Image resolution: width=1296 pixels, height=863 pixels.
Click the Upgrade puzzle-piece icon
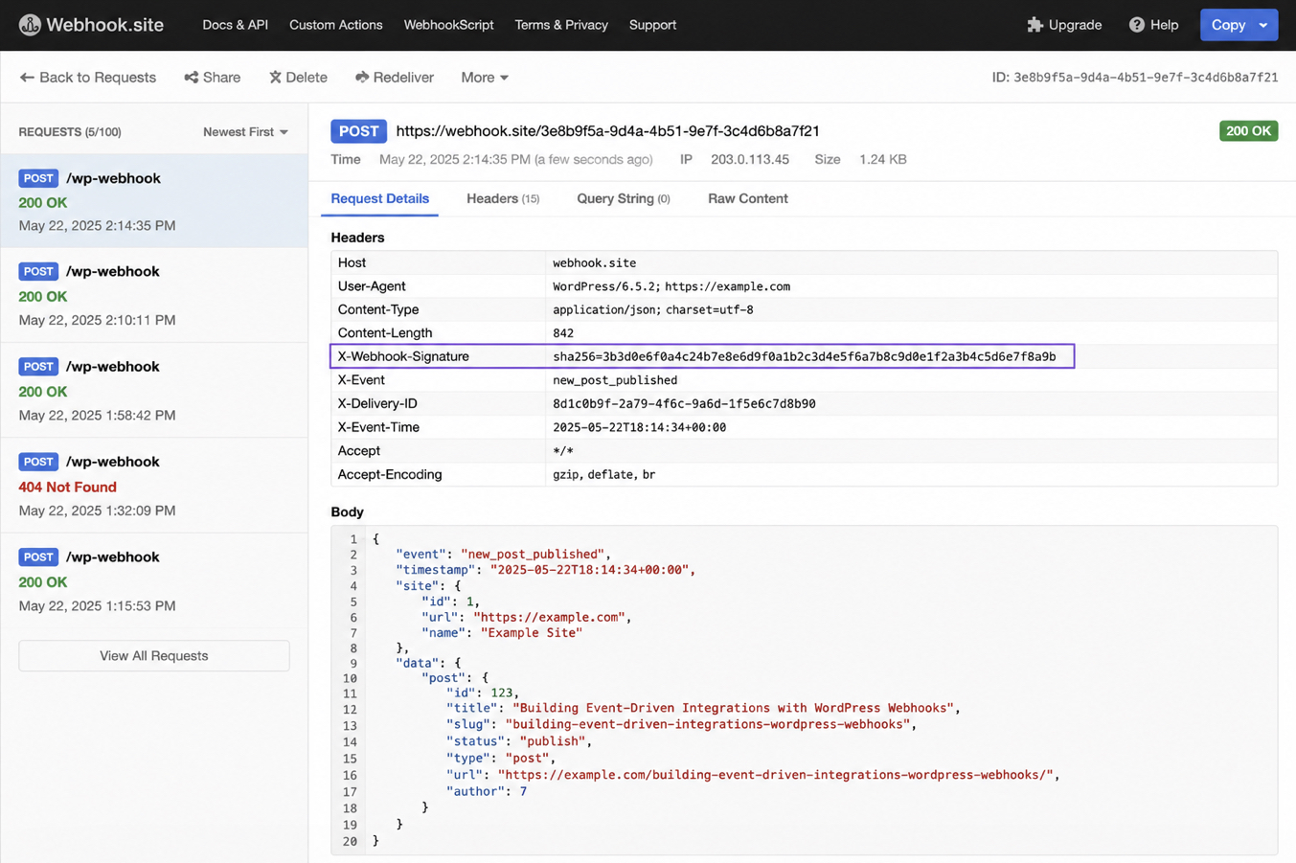pos(1035,25)
